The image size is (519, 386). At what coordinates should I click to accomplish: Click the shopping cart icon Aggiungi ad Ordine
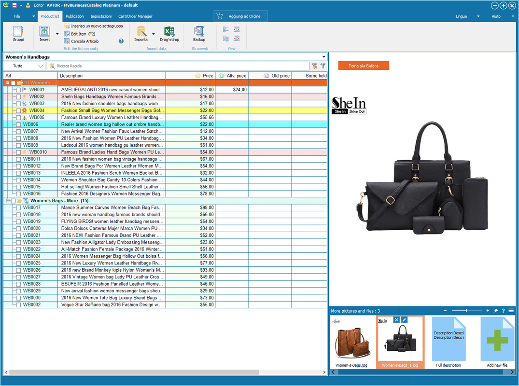[219, 16]
